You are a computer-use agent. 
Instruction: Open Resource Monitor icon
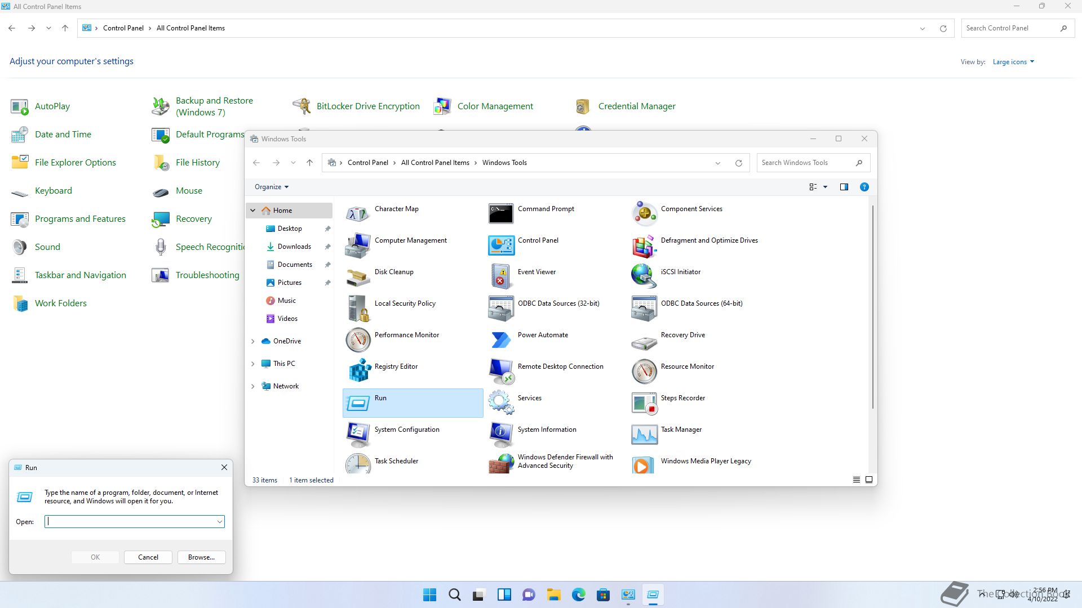(644, 372)
